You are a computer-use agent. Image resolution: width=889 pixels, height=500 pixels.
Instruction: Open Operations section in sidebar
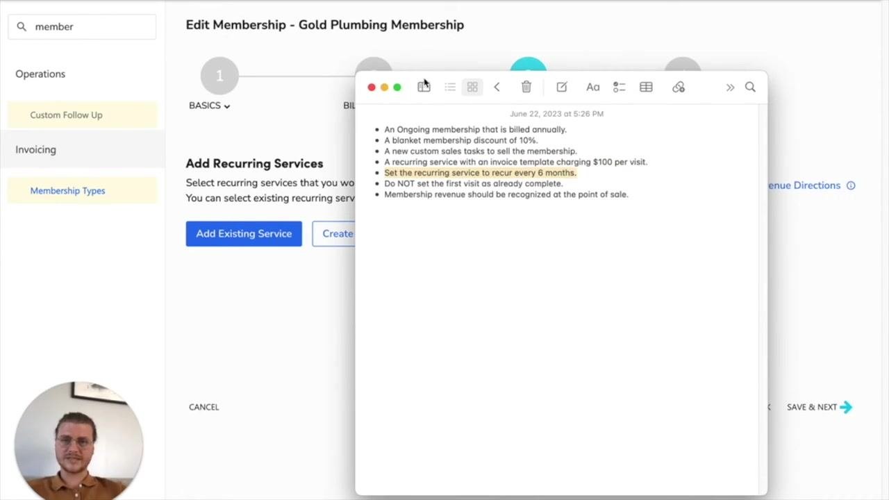tap(40, 74)
